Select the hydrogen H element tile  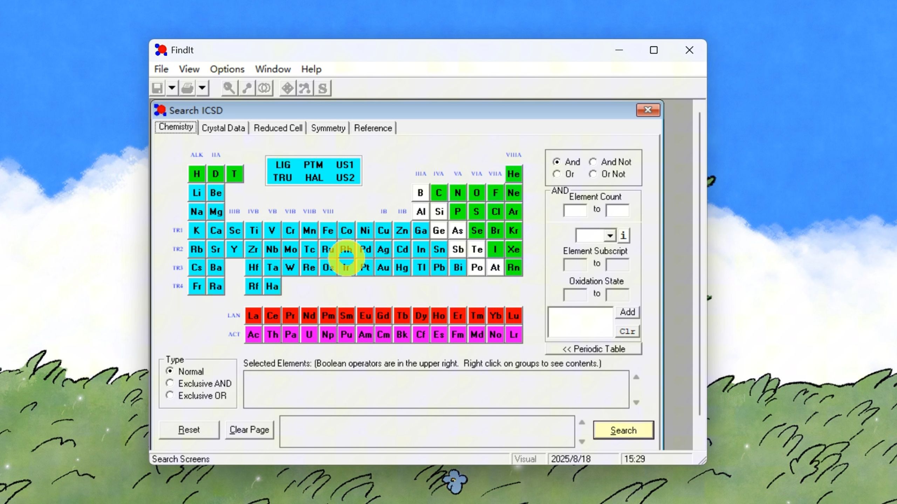[197, 174]
